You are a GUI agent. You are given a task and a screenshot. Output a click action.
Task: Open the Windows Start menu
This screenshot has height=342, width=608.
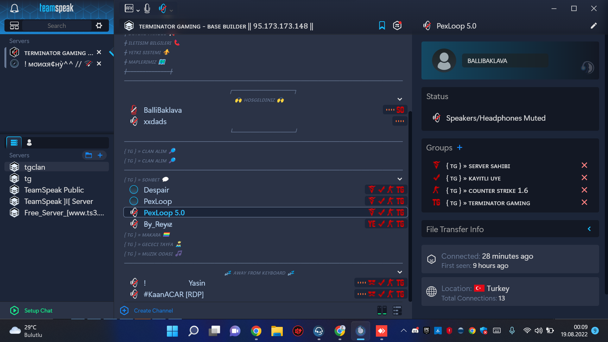pos(172,331)
